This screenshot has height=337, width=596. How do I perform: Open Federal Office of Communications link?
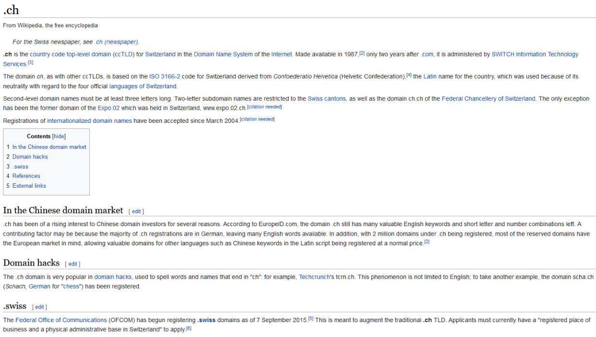61,320
